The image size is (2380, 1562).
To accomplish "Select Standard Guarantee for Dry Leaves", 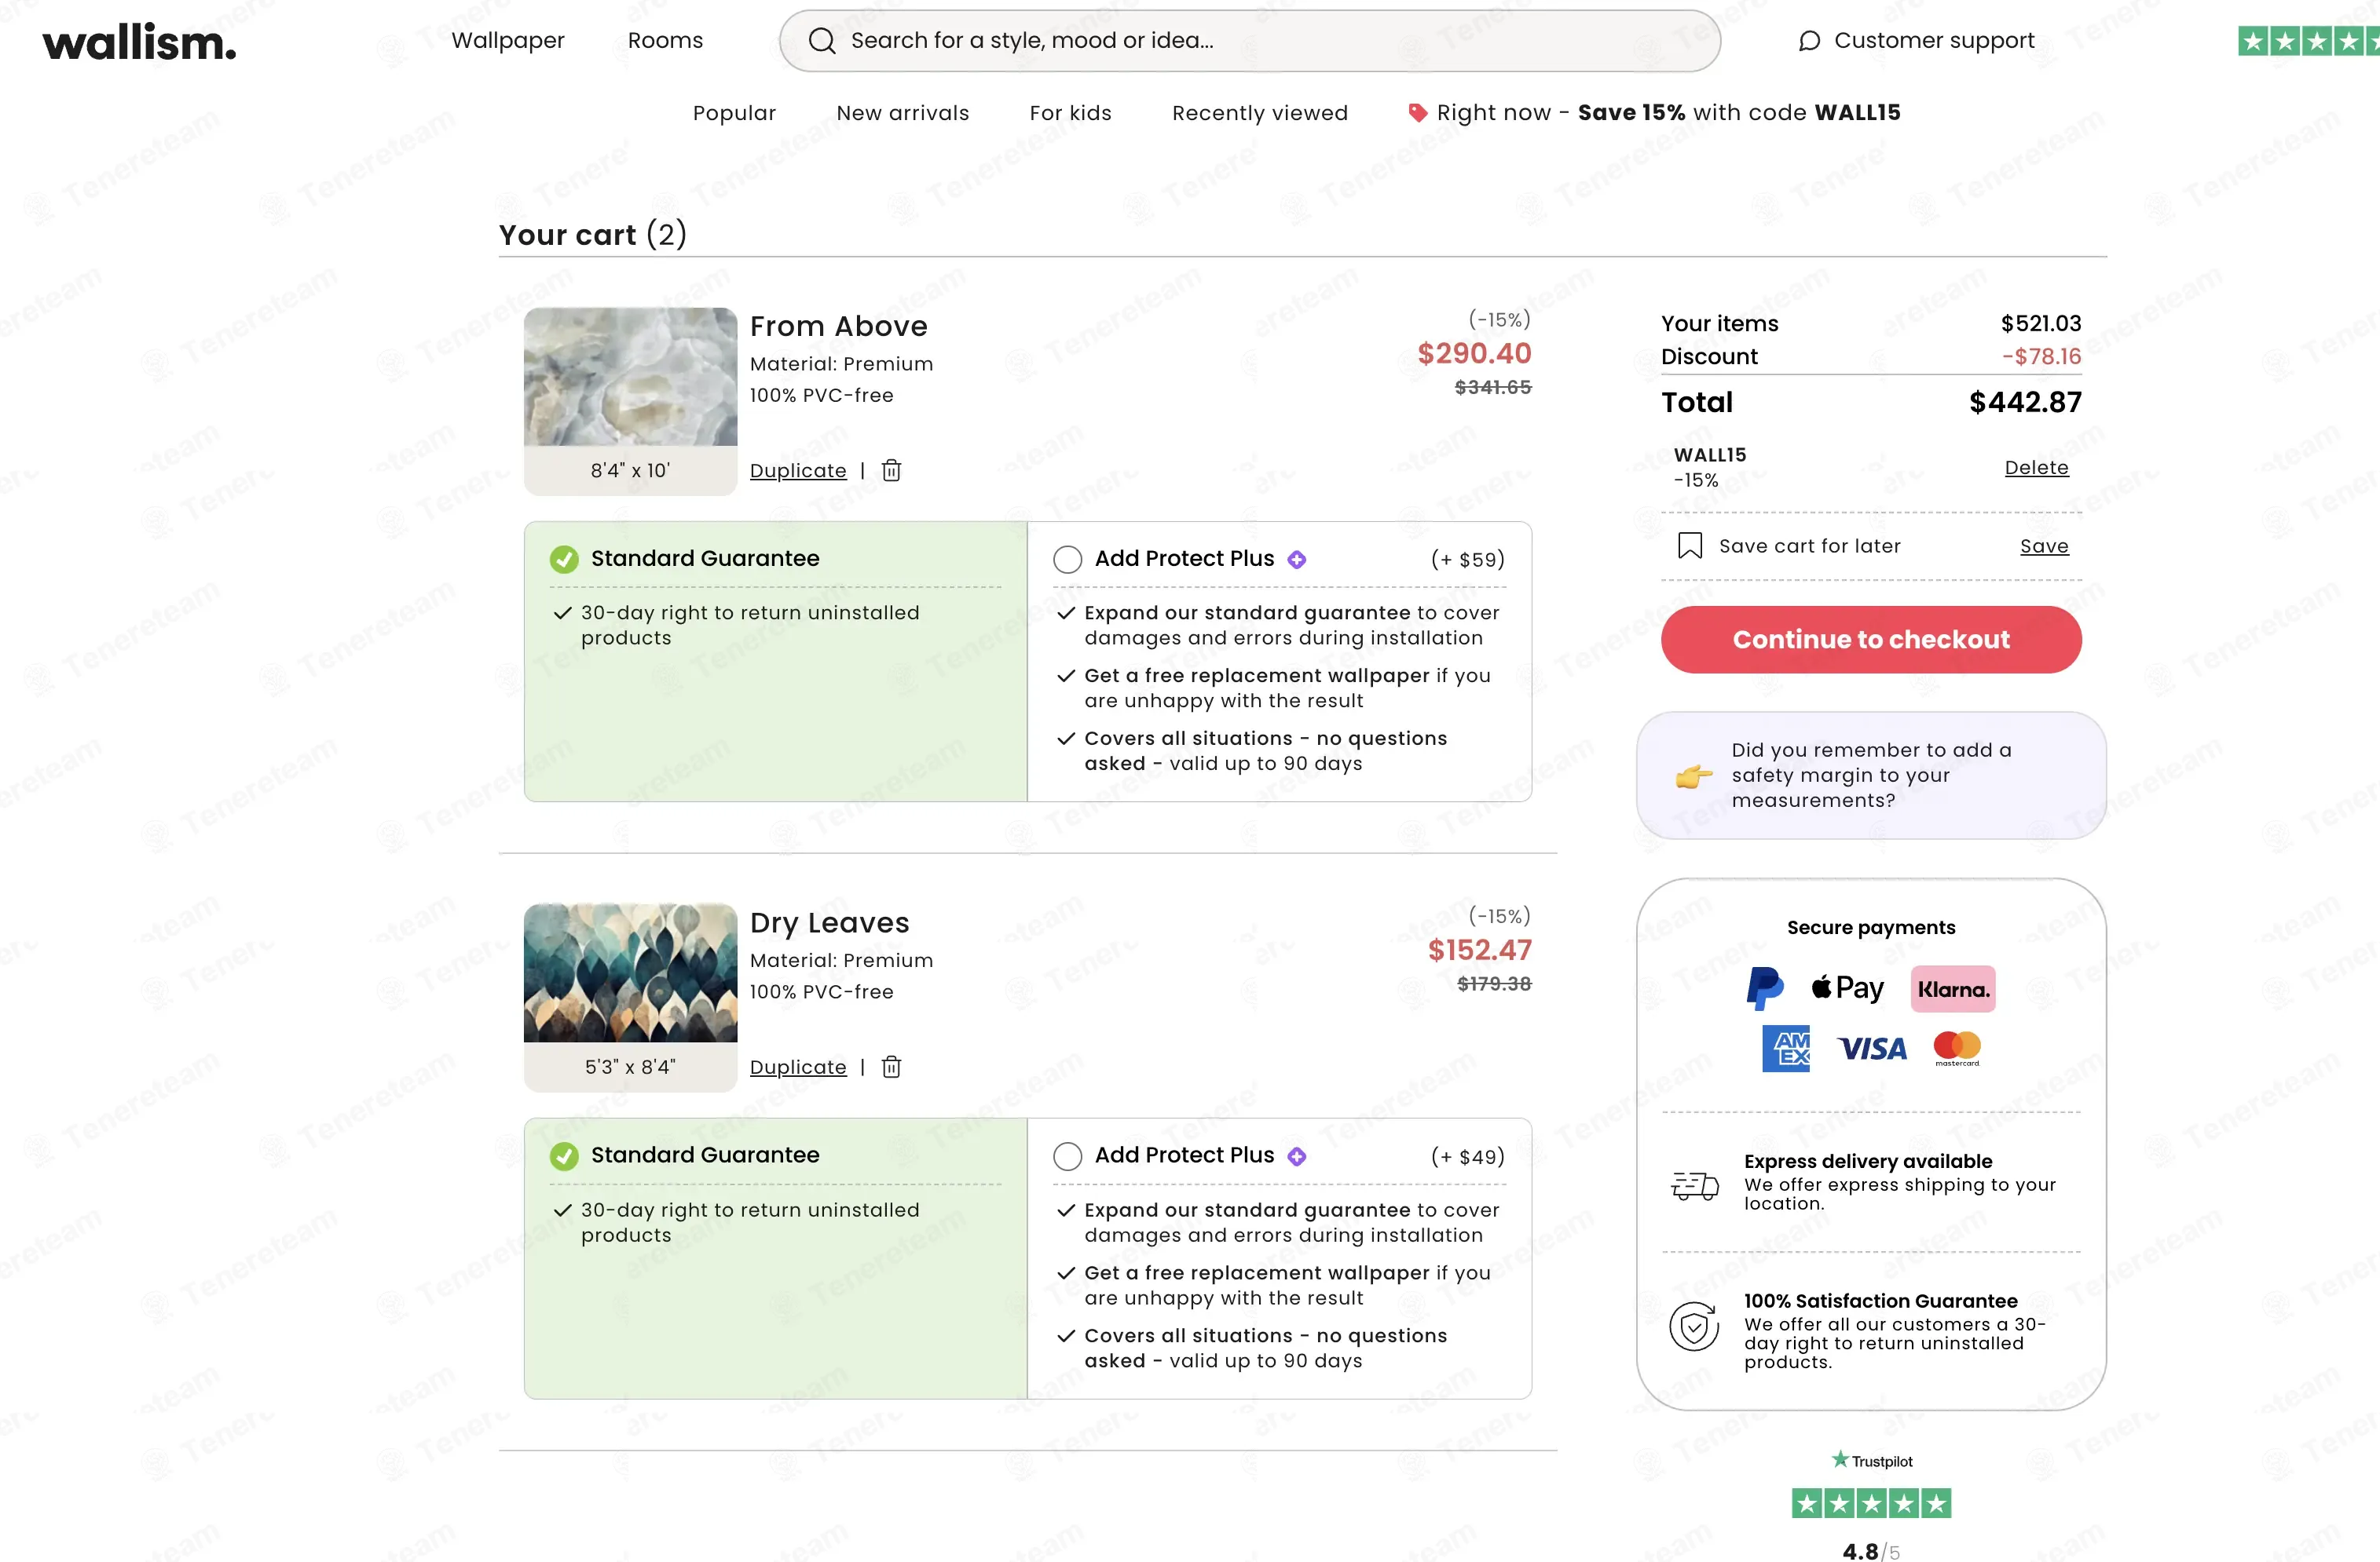I will click(564, 1156).
